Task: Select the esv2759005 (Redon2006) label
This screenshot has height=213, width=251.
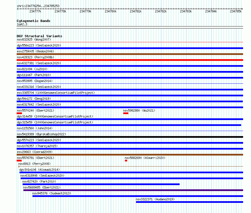Action: pyautogui.click(x=36, y=51)
